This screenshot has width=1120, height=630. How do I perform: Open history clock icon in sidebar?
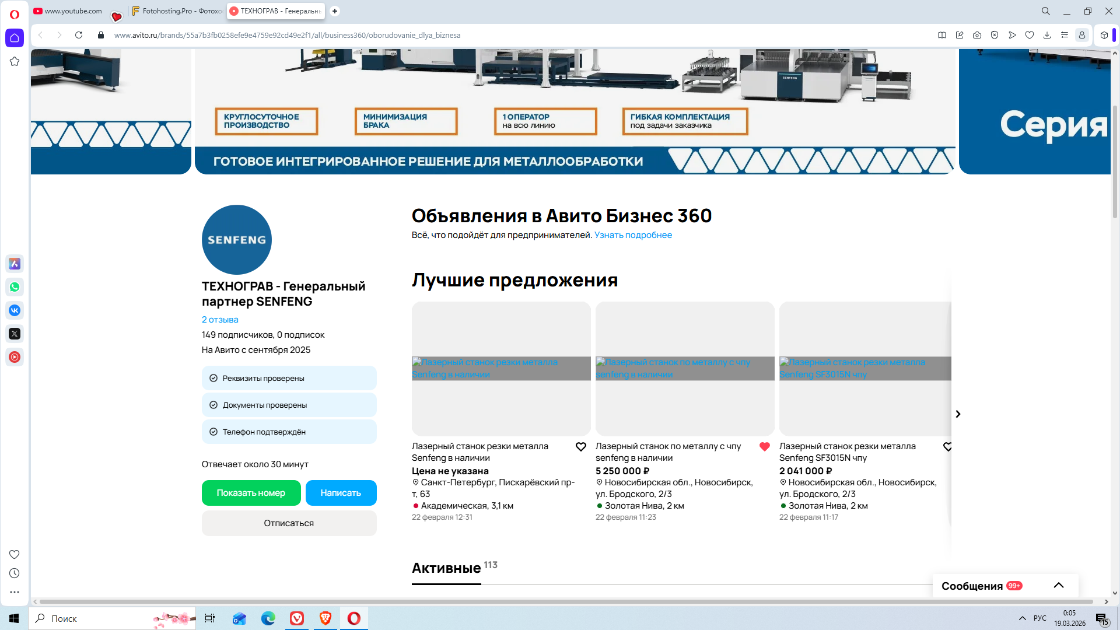[x=15, y=573]
